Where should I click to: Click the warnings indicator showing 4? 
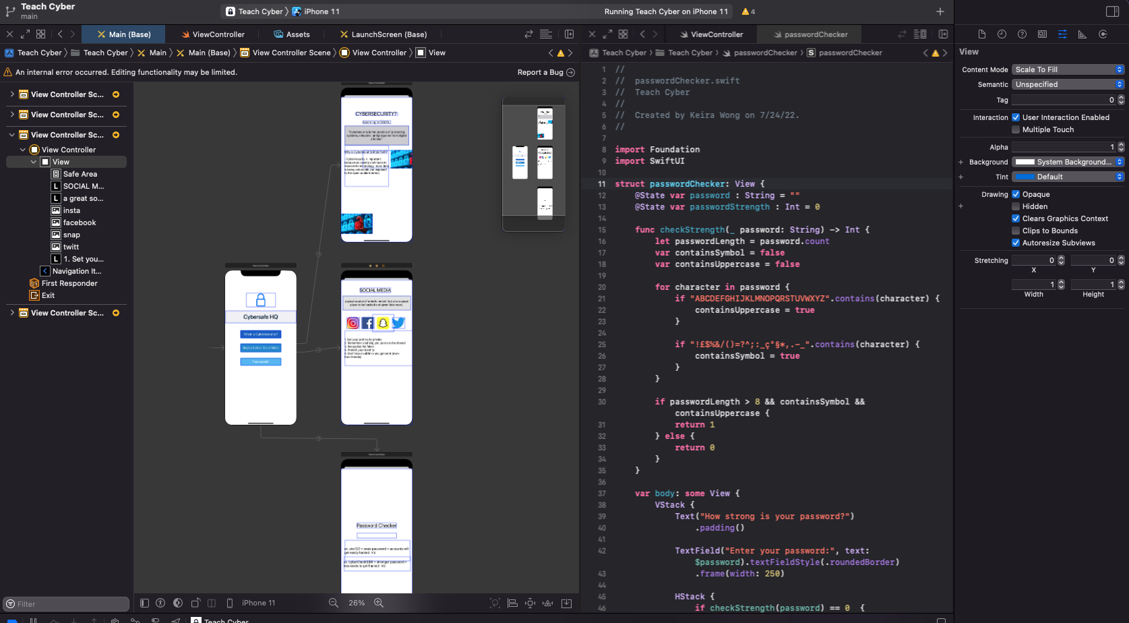[x=748, y=11]
